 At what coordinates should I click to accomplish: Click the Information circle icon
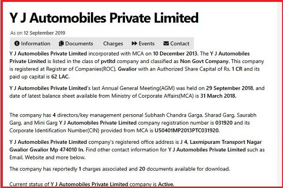point(17,43)
